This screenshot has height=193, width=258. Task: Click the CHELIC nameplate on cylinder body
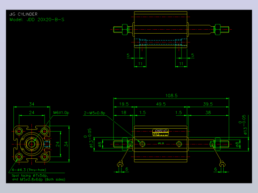point(160,133)
